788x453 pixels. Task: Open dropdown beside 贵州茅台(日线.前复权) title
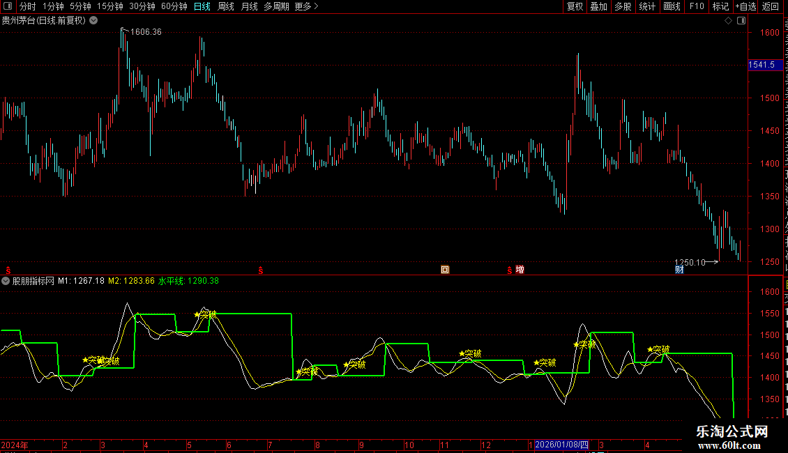[x=93, y=20]
